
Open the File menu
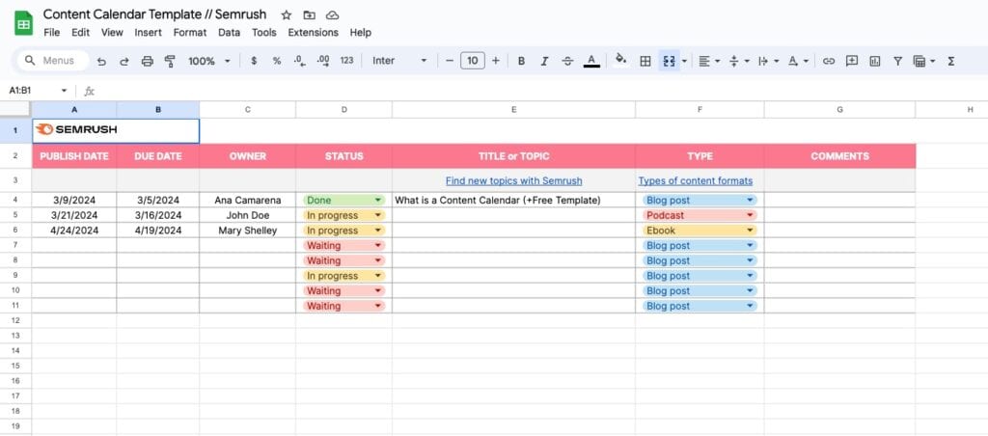pos(52,33)
